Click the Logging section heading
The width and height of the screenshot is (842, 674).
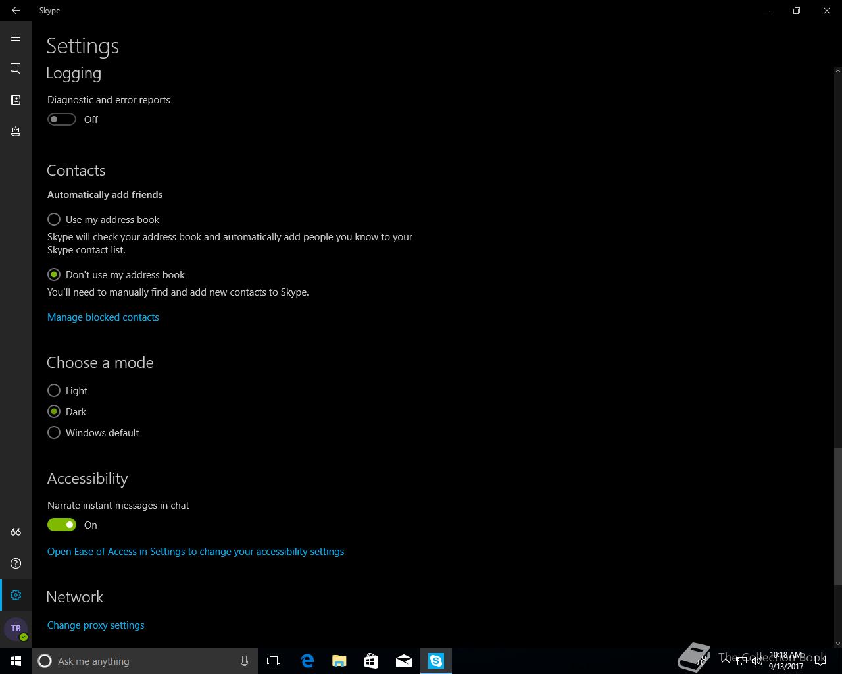(74, 74)
